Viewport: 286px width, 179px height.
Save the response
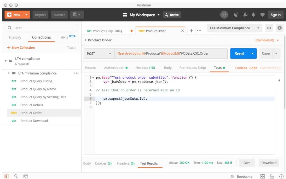[x=247, y=163]
